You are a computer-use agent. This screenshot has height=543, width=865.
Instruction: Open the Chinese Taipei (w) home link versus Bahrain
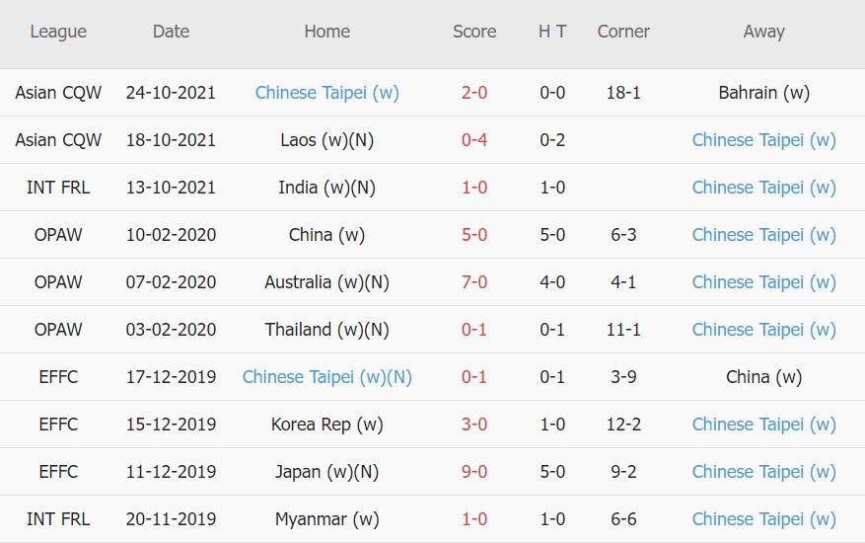(x=326, y=93)
